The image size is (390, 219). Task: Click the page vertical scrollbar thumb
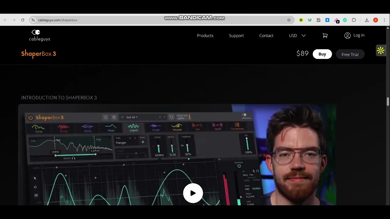[388, 102]
